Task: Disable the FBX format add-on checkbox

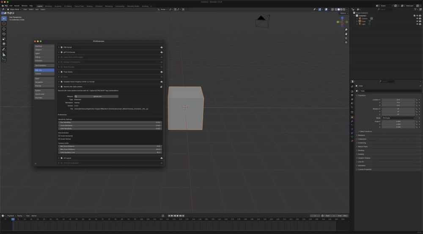Action: point(61,47)
